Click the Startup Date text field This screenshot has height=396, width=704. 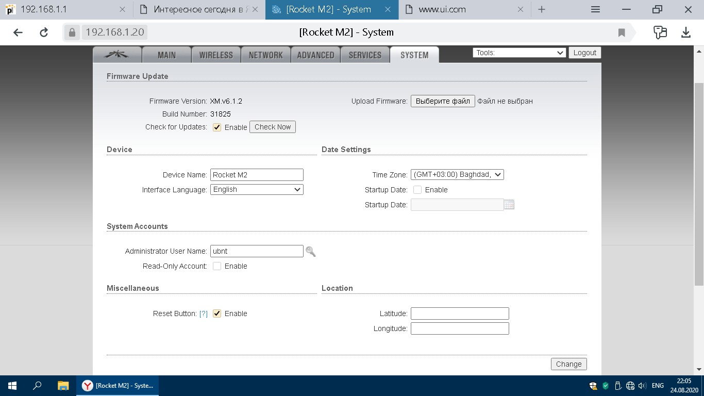tap(457, 205)
